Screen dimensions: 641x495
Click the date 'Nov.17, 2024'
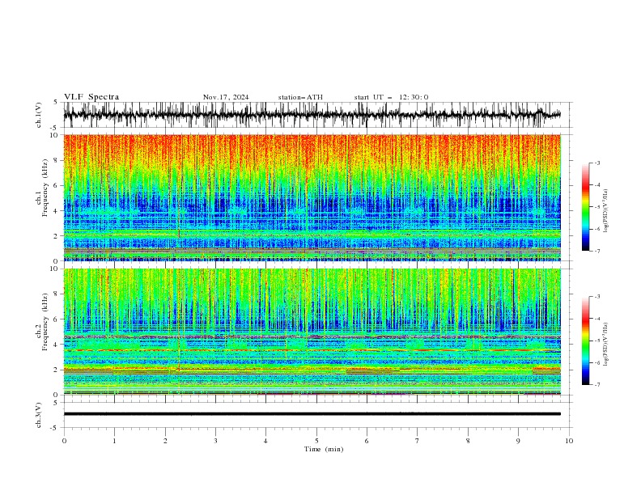[226, 97]
